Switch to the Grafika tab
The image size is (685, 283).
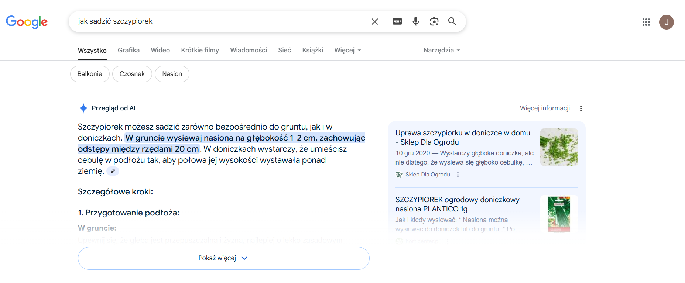click(129, 50)
